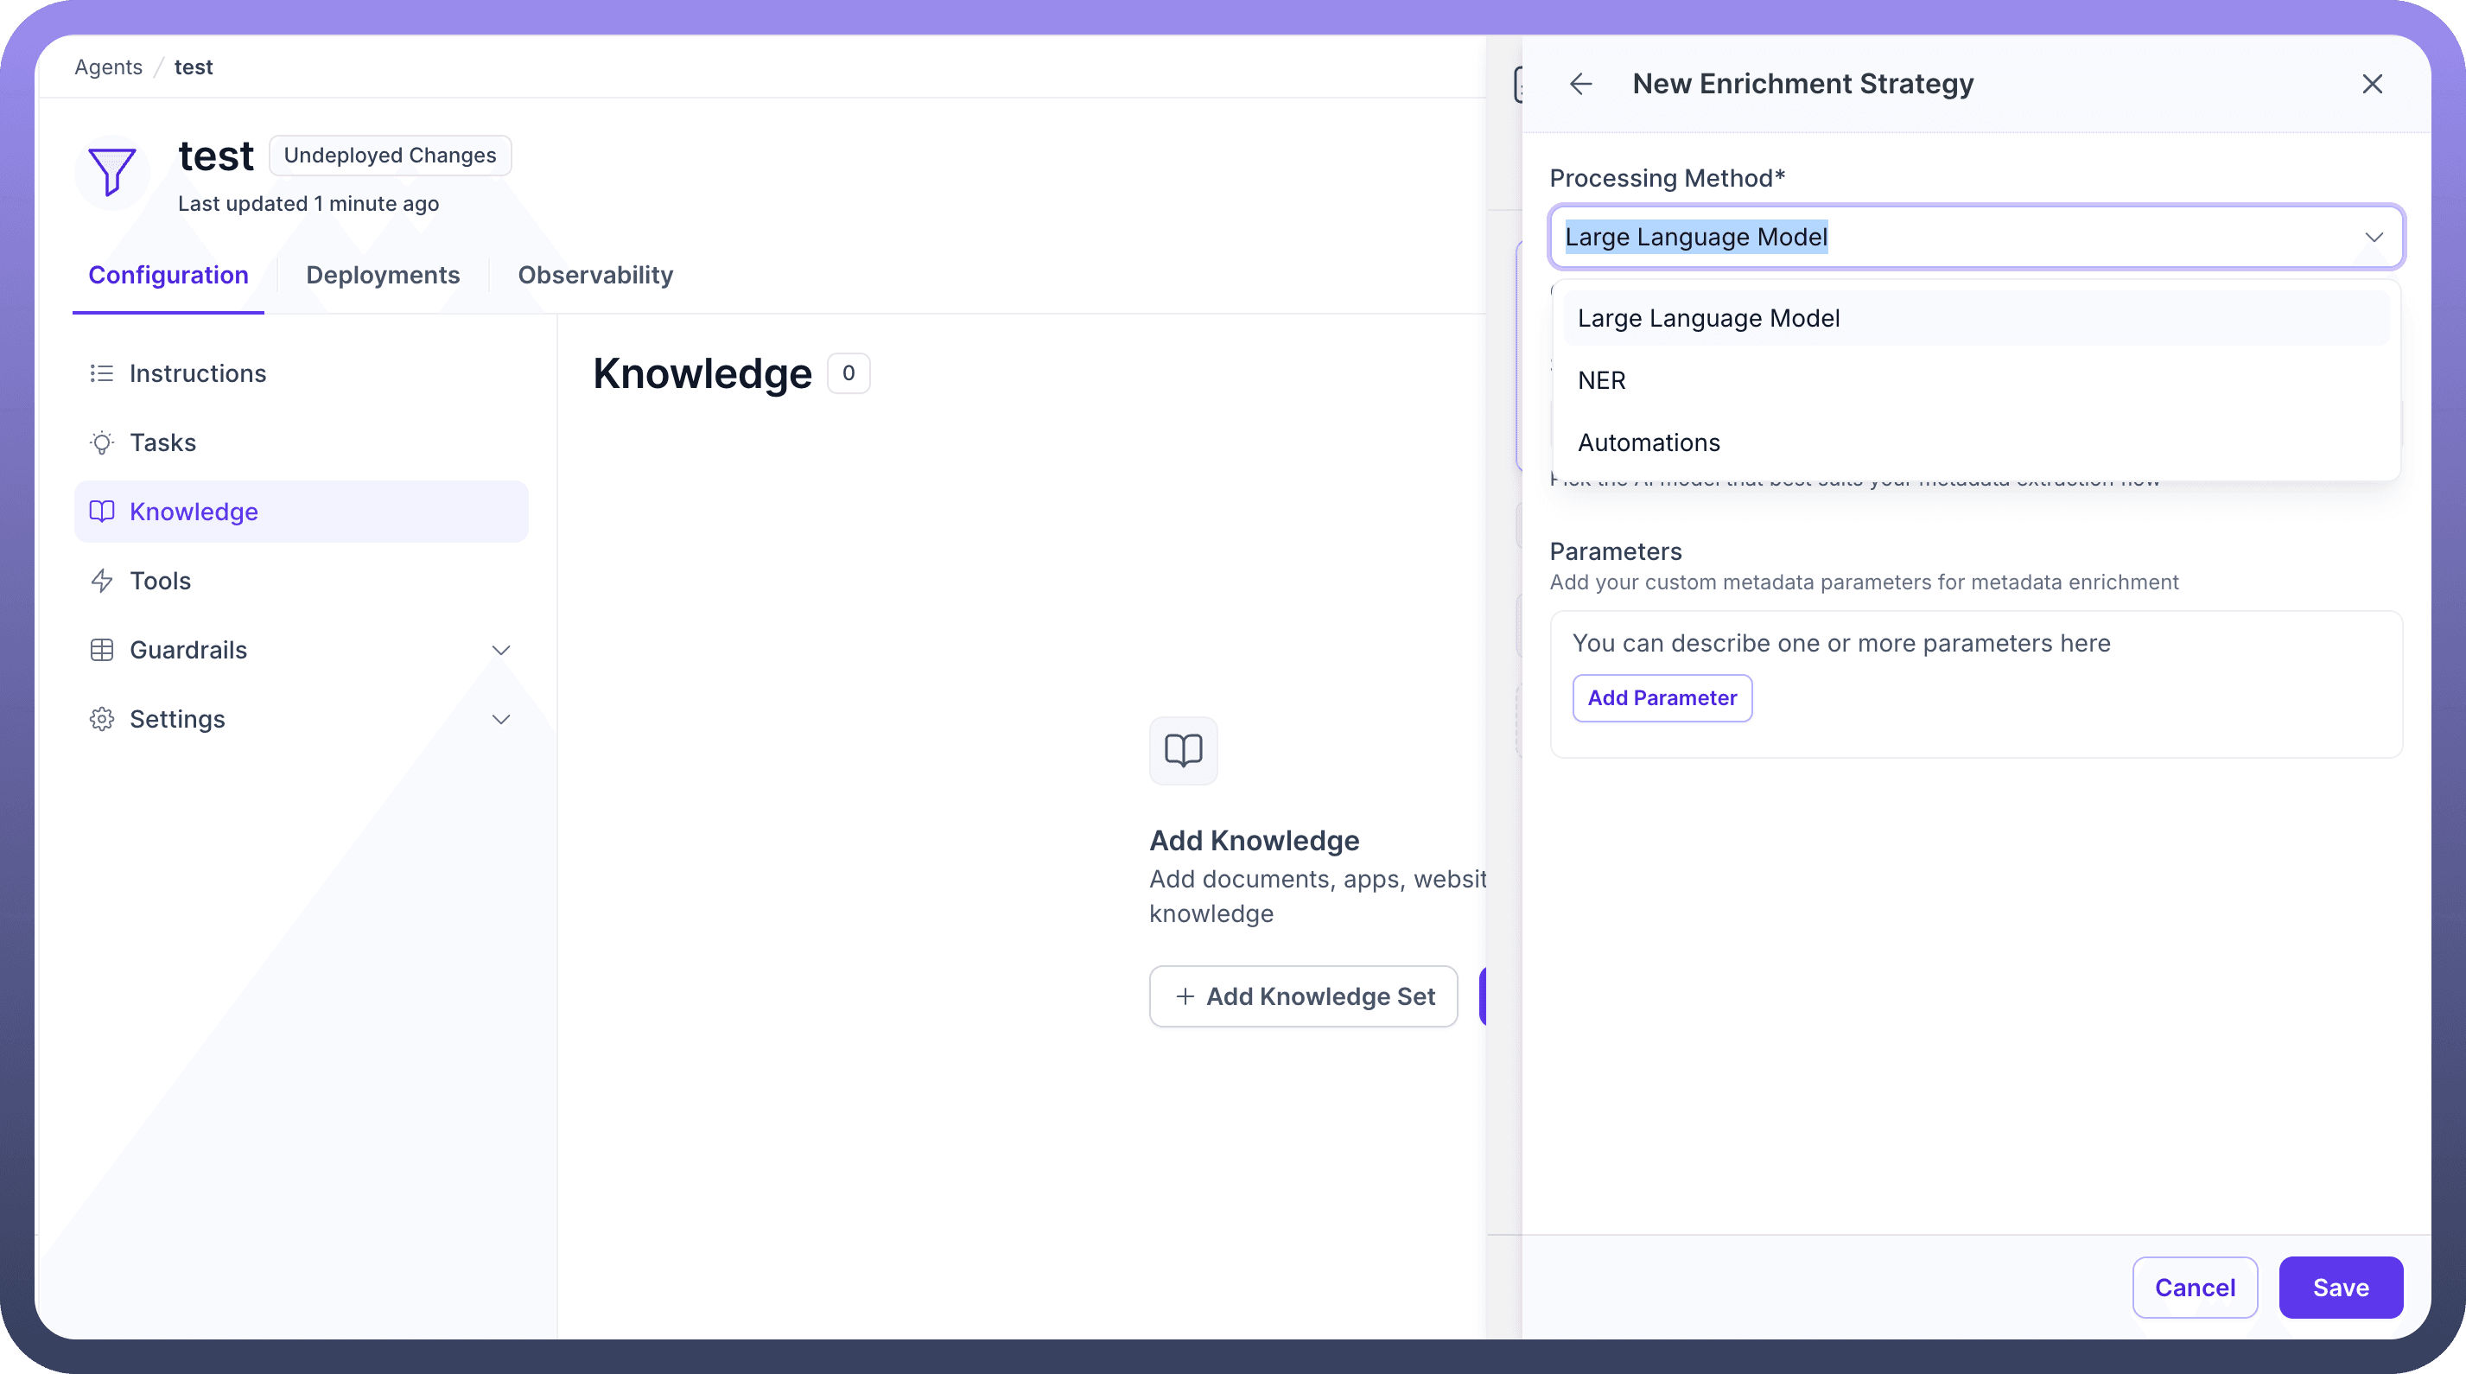Click the Knowledge book icon in sidebar
This screenshot has height=1374, width=2466.
click(x=101, y=512)
